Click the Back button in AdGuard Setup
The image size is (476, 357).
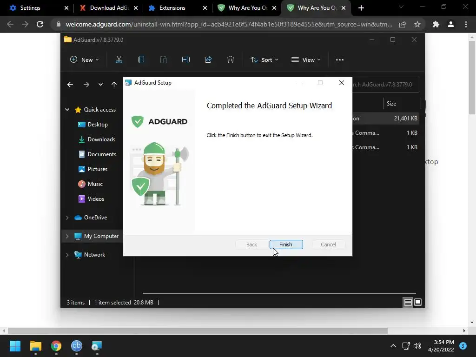[251, 245]
